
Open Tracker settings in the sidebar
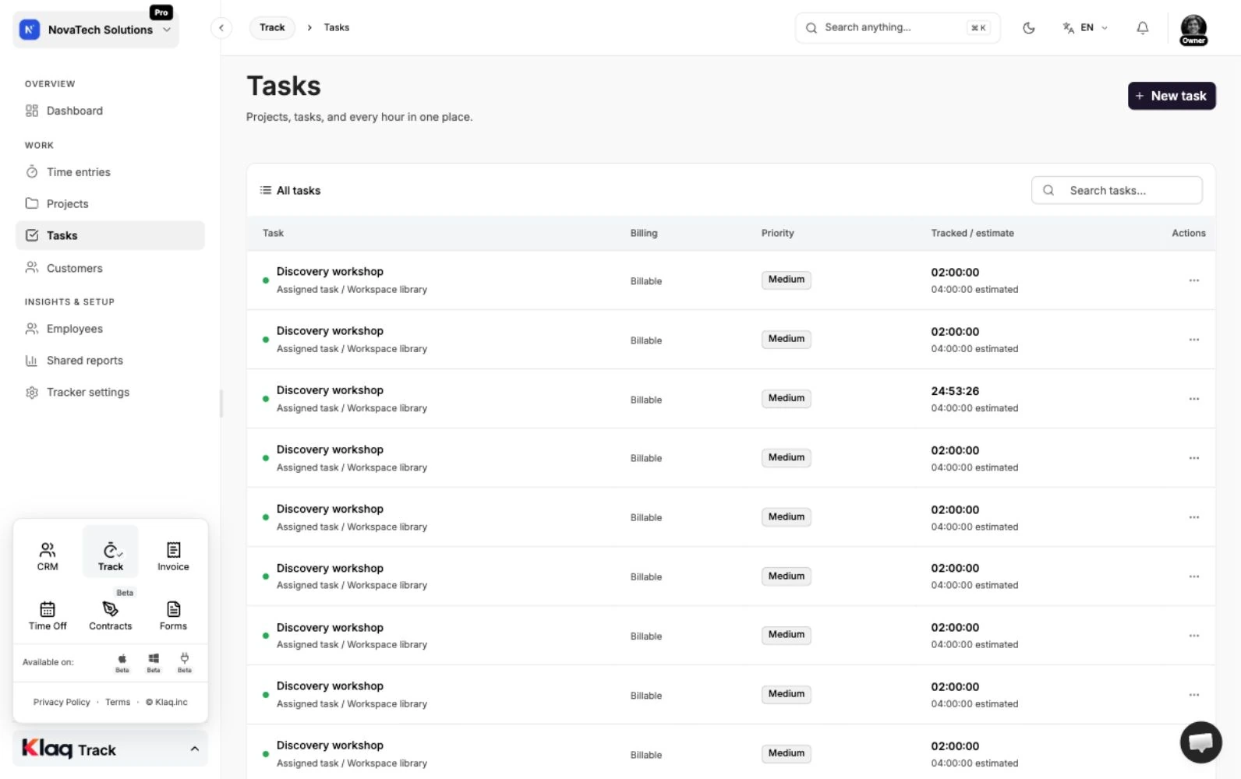pos(110,393)
